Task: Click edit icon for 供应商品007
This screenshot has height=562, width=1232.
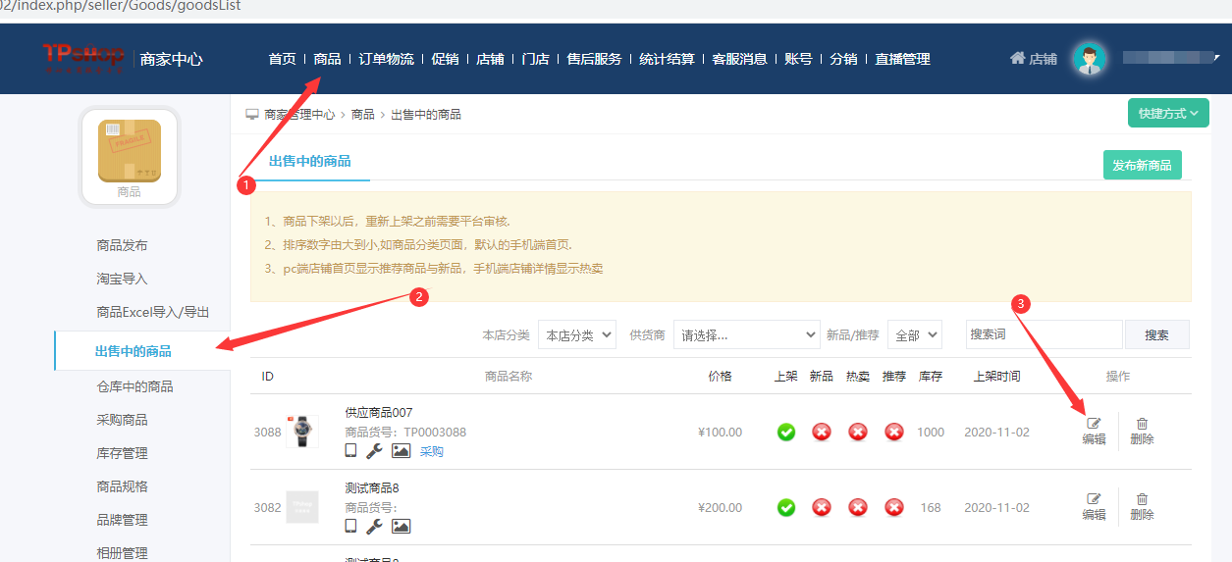Action: click(1094, 424)
